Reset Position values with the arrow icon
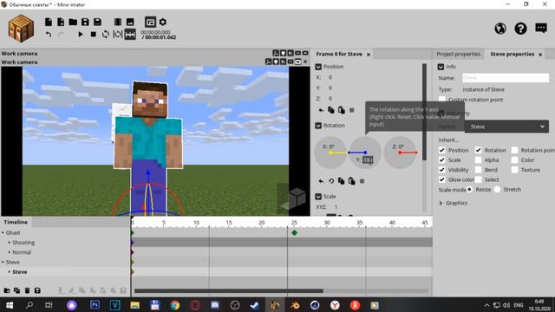Image resolution: width=555 pixels, height=312 pixels. (321, 110)
